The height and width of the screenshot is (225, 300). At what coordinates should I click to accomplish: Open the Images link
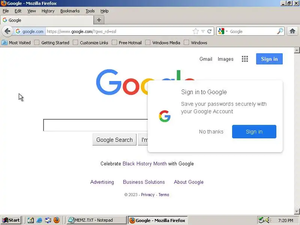pos(226,59)
